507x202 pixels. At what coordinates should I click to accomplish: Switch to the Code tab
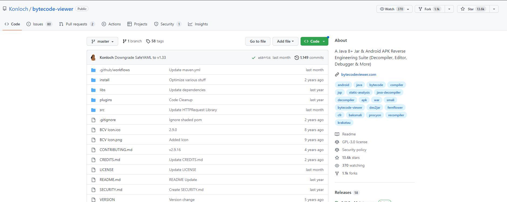[12, 24]
